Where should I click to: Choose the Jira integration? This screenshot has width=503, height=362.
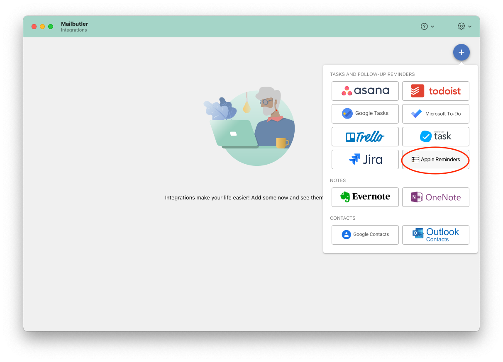pos(365,159)
